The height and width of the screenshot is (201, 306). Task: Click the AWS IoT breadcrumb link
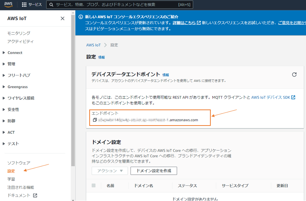pos(93,45)
